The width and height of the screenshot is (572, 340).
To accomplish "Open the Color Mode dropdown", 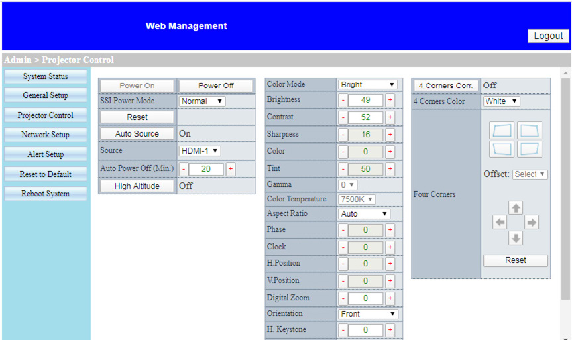I will (367, 84).
